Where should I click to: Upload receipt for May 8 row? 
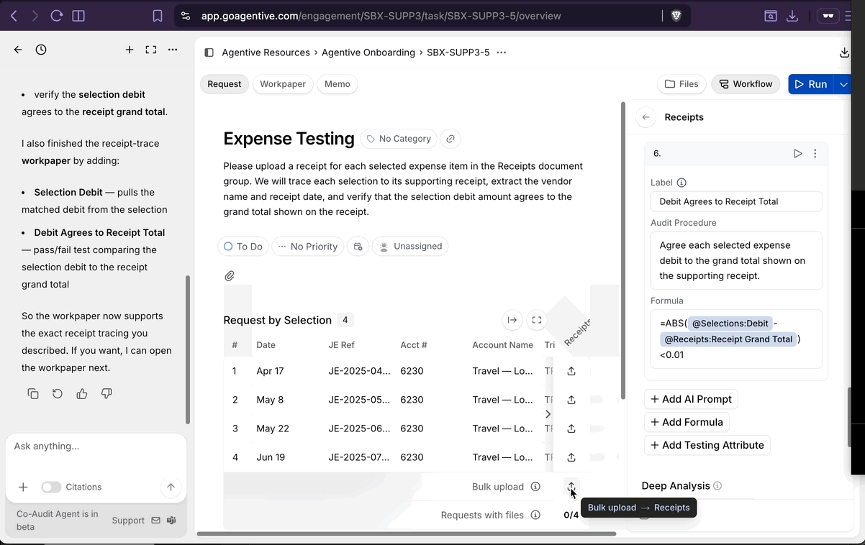click(571, 400)
